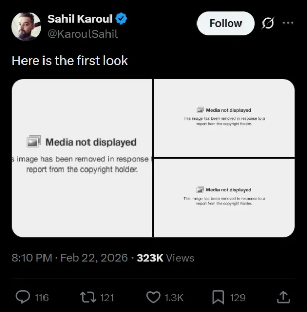The image size is (307, 312).
Task: Like the post with the heart icon
Action: click(153, 297)
